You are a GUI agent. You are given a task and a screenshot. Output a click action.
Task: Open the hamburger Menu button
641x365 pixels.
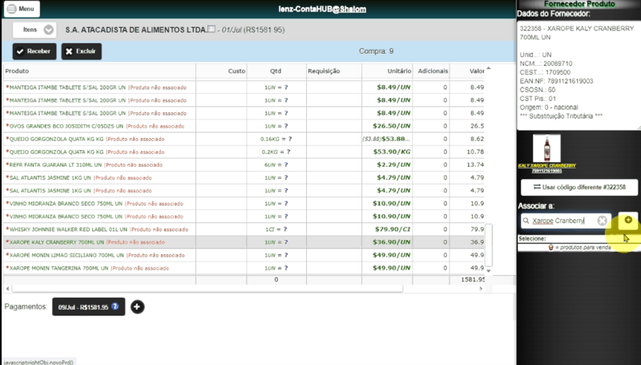[22, 9]
